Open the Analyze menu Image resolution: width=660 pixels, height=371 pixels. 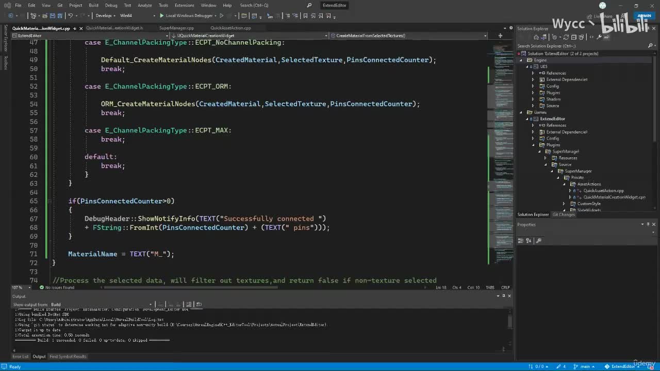144,5
